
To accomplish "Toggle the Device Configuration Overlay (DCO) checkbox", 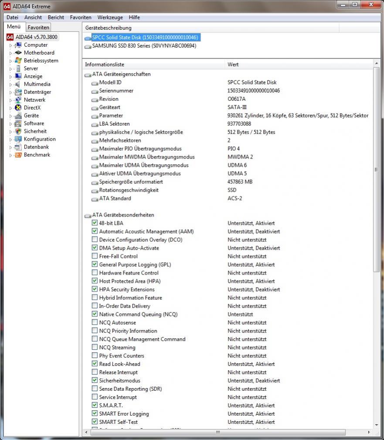I will coord(95,239).
